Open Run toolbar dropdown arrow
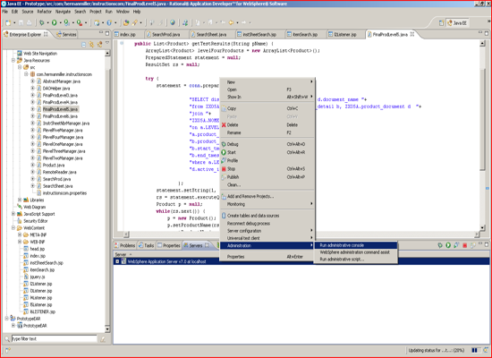 [x=60, y=23]
